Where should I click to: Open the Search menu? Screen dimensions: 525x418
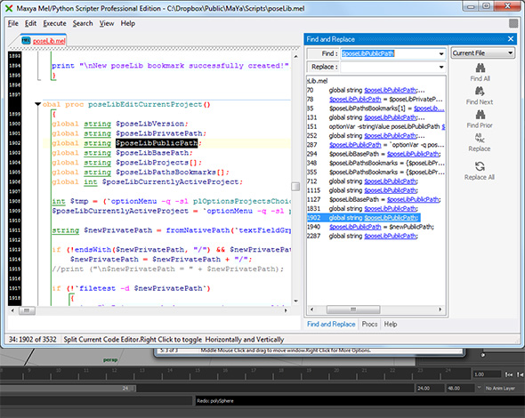(x=83, y=23)
